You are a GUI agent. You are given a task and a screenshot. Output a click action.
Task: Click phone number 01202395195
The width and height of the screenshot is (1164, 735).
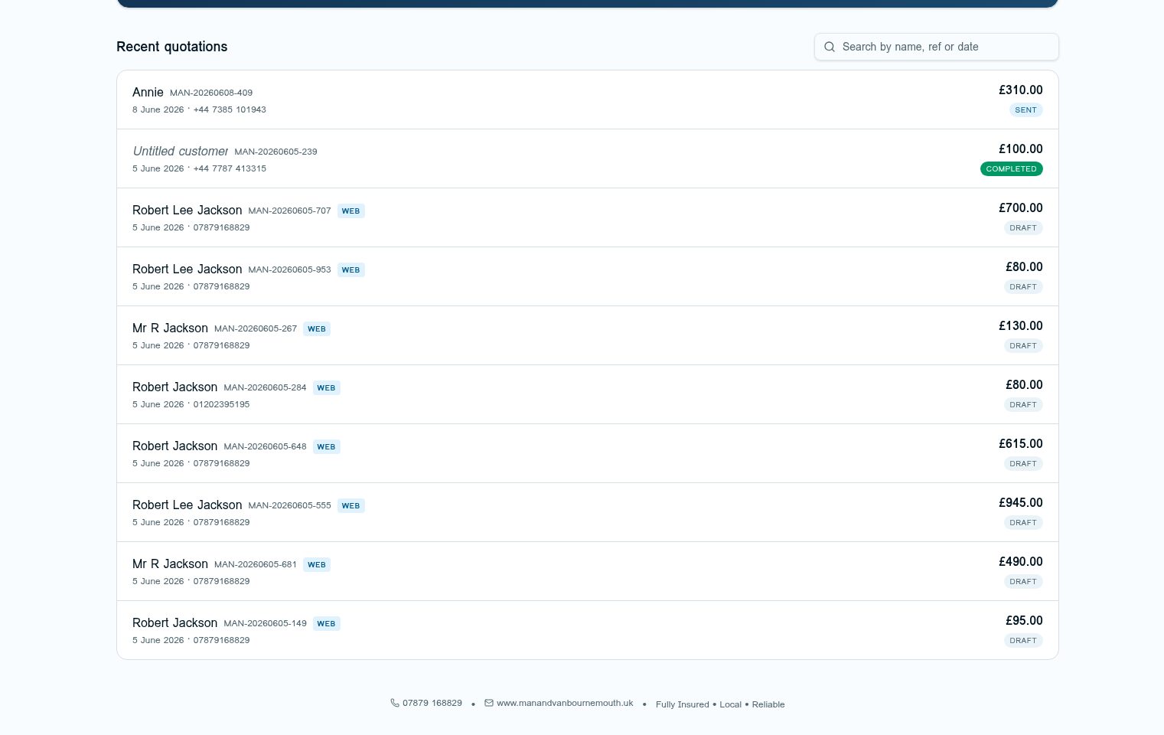221,404
